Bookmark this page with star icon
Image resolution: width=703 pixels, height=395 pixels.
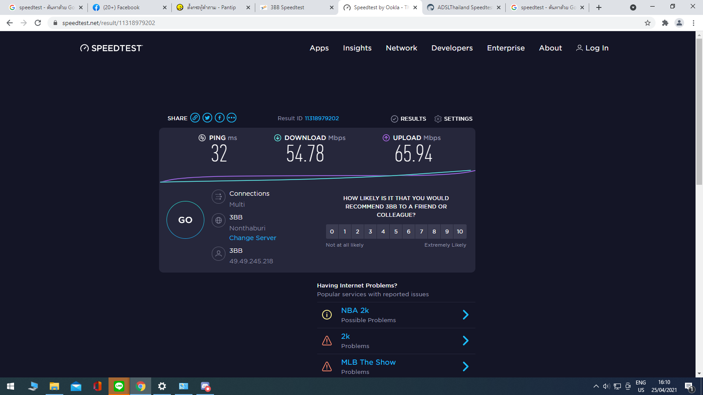click(648, 23)
